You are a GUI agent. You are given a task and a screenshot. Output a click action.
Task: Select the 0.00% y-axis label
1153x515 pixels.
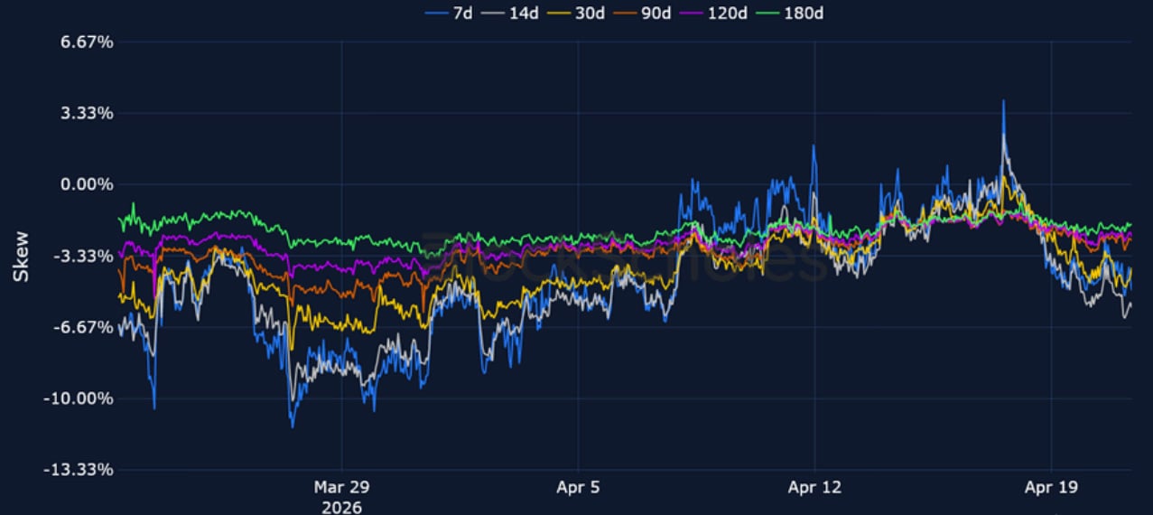62,184
